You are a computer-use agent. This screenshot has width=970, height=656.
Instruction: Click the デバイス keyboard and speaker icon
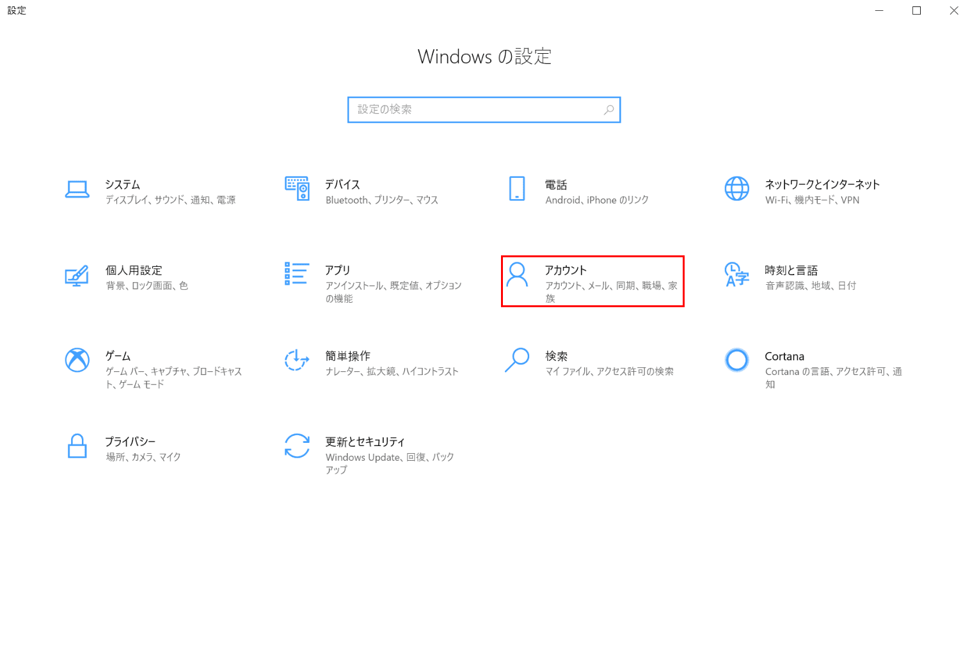(x=297, y=188)
